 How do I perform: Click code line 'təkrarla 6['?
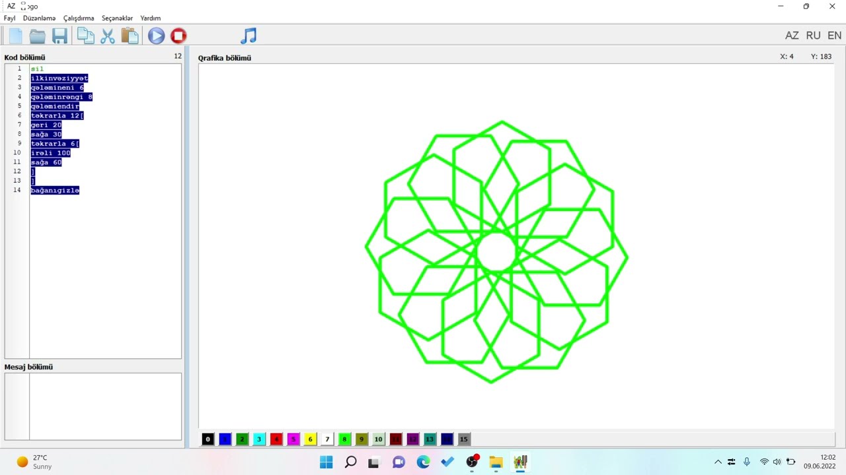55,143
